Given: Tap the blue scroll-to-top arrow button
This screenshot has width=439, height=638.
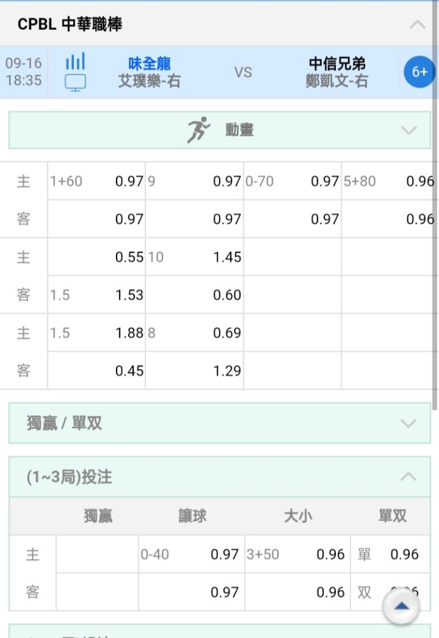Looking at the screenshot, I should 401,606.
